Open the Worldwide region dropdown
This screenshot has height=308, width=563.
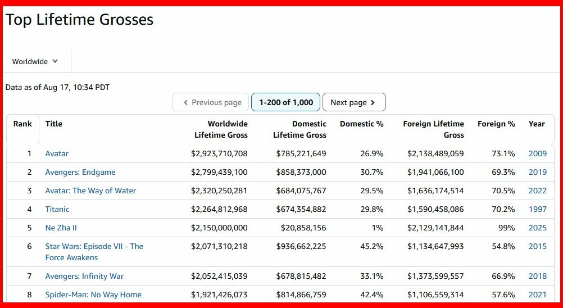[x=35, y=61]
